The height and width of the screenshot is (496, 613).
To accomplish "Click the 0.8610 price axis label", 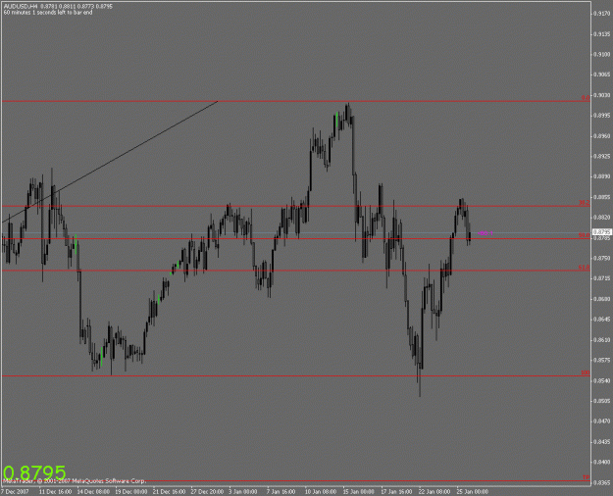I will (x=602, y=340).
